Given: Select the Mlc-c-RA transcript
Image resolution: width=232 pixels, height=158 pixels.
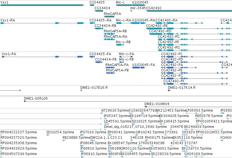Looking at the screenshot, I should click(124, 23).
